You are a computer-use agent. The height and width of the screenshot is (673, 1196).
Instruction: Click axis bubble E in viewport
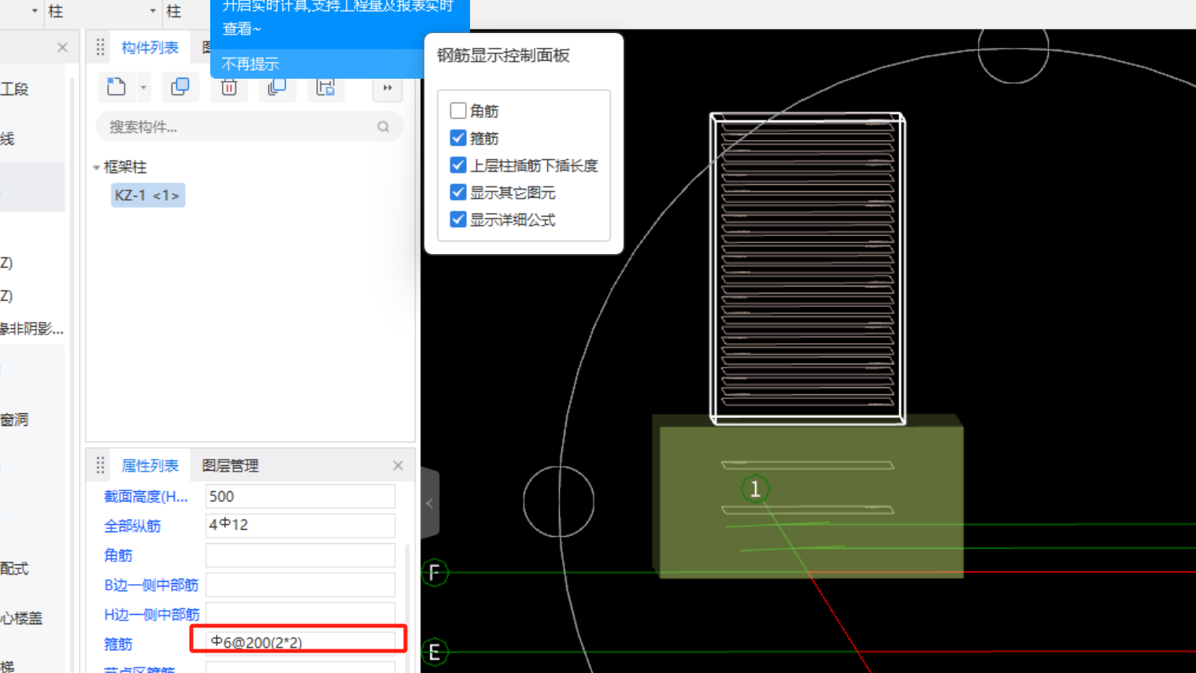[434, 652]
